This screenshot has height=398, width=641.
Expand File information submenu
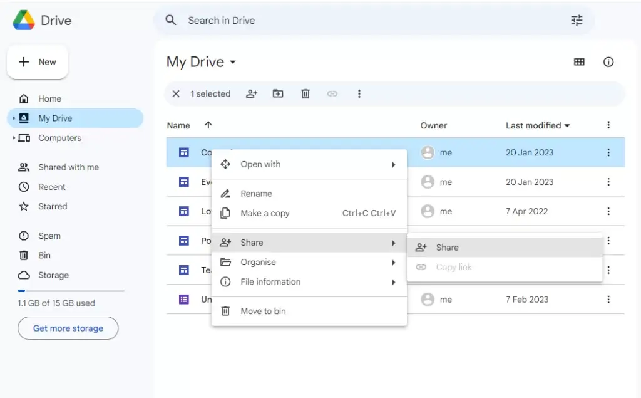(309, 282)
